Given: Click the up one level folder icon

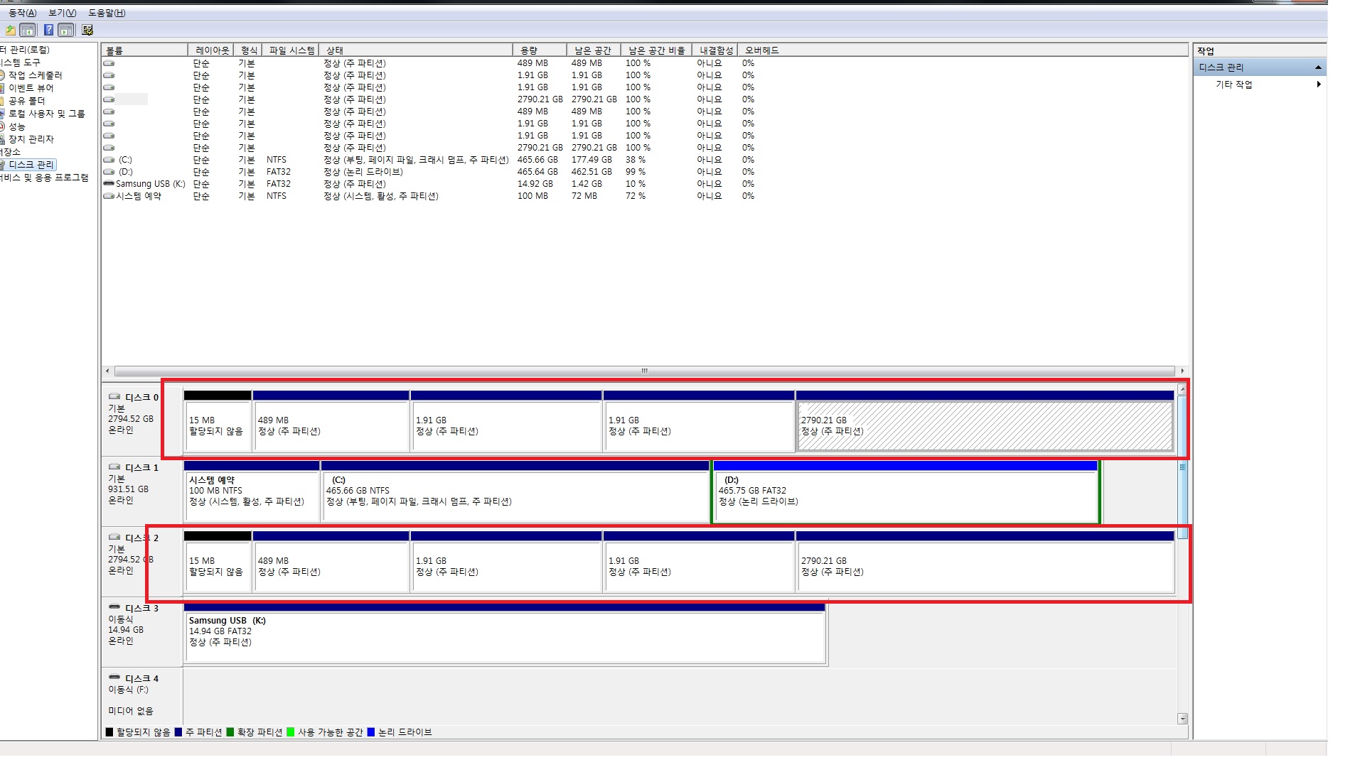Looking at the screenshot, I should (10, 30).
